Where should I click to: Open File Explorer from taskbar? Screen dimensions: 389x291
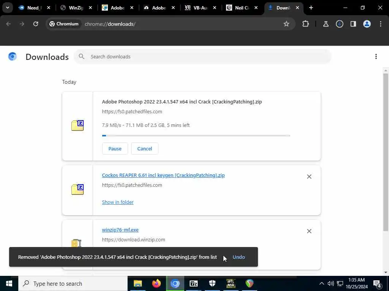138,283
